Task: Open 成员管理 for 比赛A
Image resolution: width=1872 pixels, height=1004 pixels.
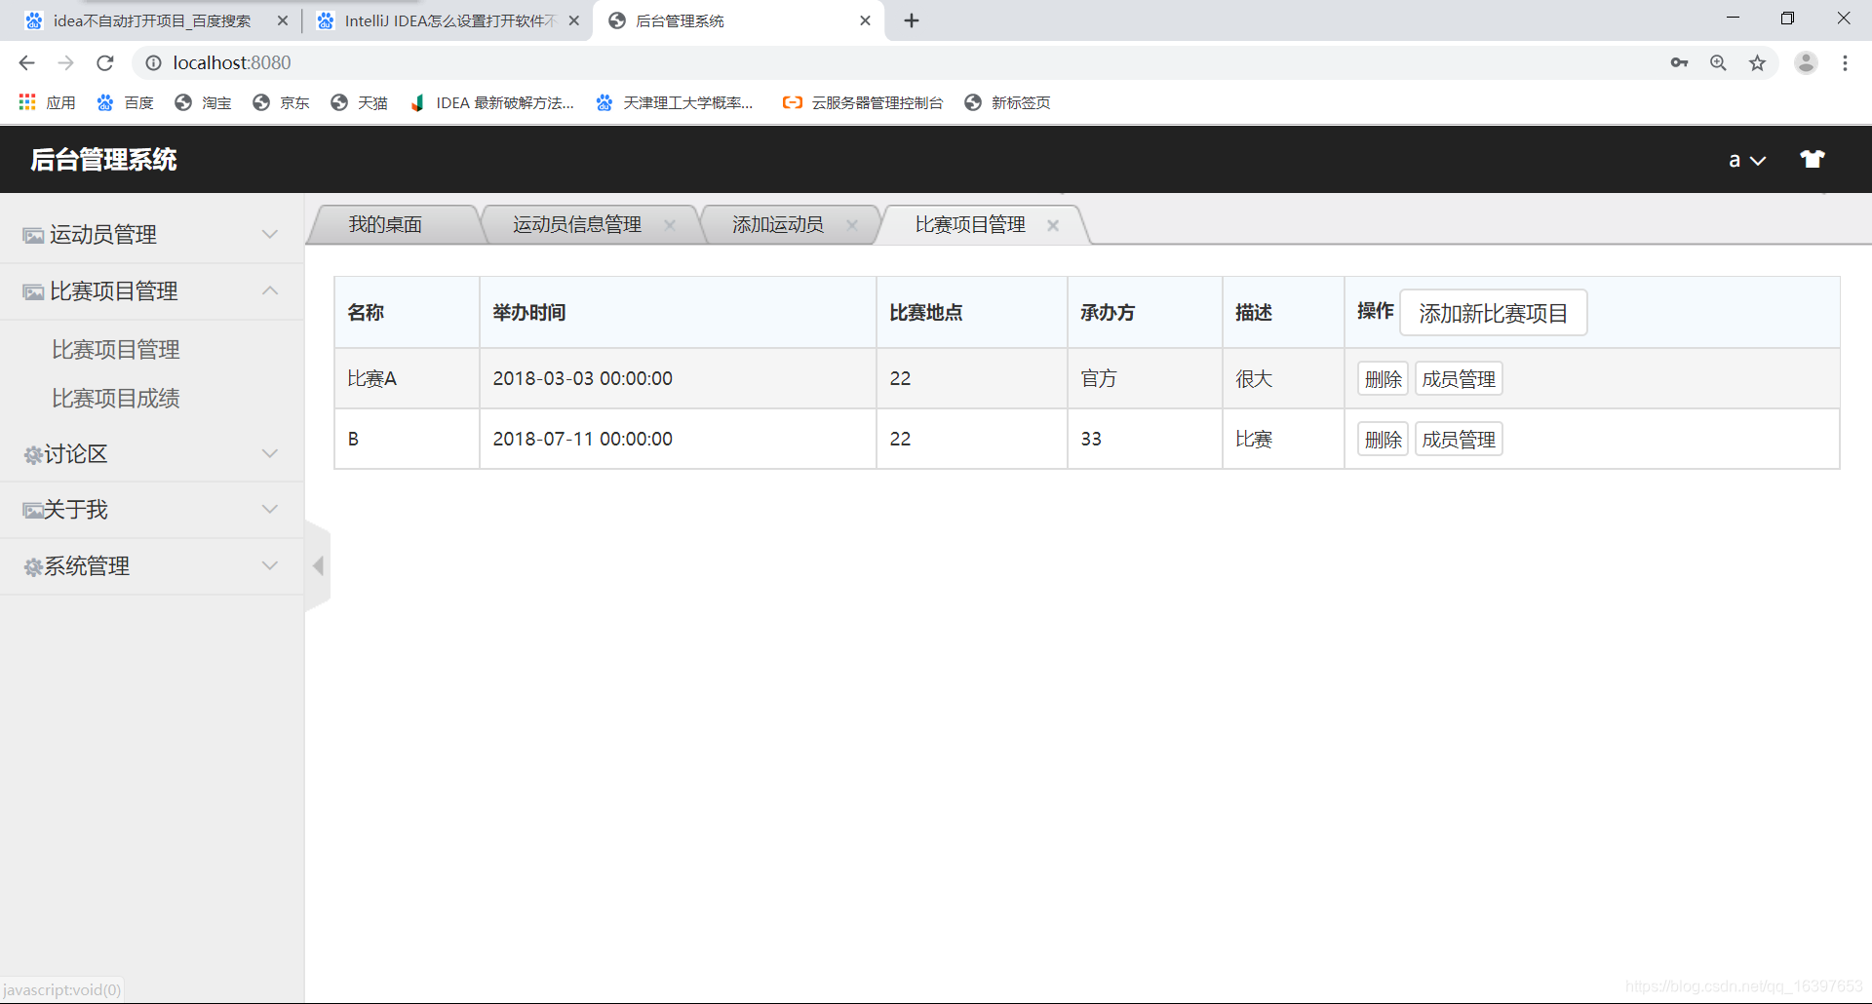Action: 1459,379
